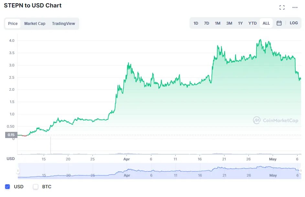Select the ALL time range

click(266, 23)
